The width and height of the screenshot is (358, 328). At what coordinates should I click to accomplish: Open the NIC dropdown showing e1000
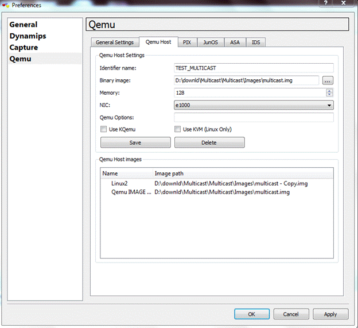[254, 105]
